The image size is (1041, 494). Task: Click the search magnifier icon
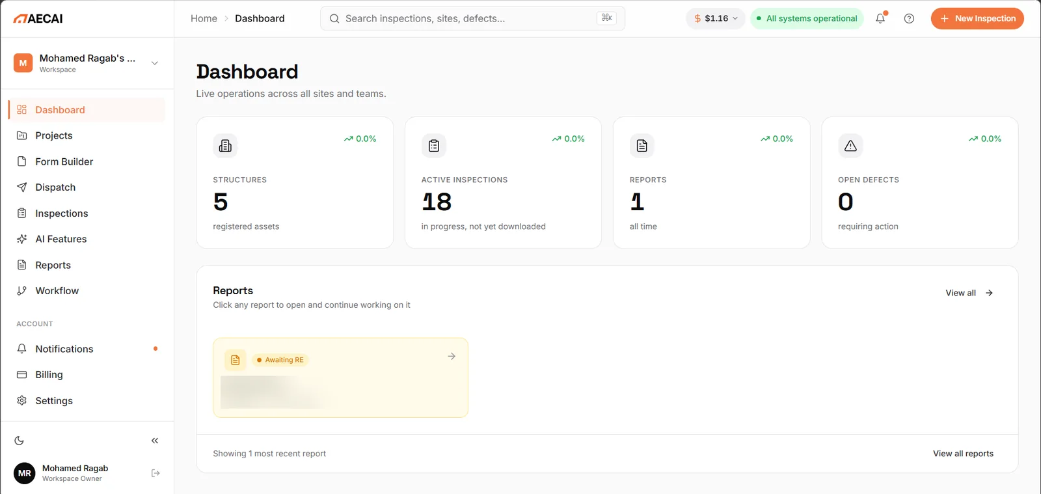[334, 18]
